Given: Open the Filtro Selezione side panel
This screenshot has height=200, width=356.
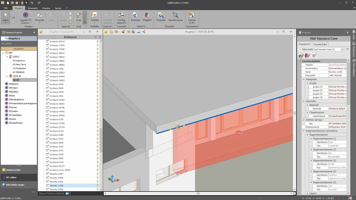Looking at the screenshot, I should pos(354,68).
